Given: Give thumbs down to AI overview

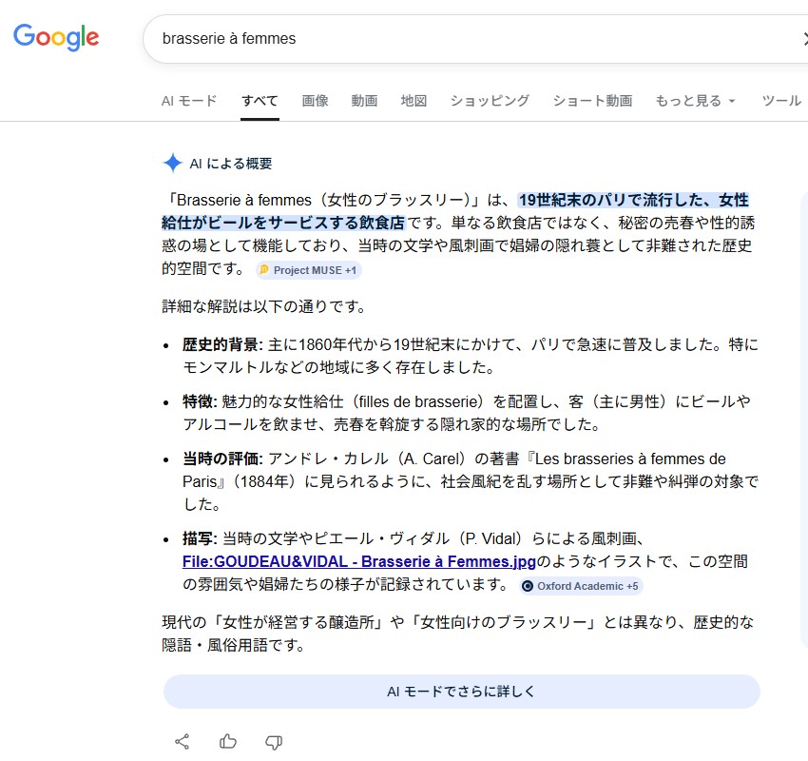Looking at the screenshot, I should click(x=274, y=741).
